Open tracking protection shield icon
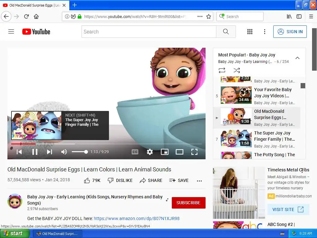317x238 pixels. pos(73,16)
